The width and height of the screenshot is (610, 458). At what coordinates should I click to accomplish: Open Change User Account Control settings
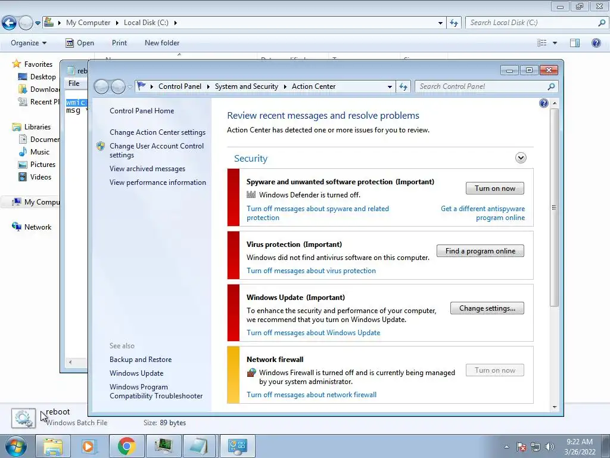157,150
